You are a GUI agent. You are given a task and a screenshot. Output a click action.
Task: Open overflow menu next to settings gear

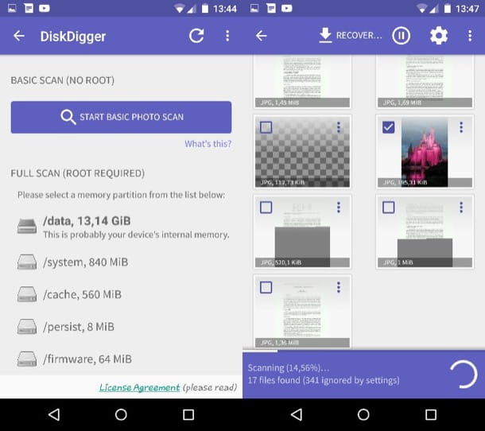pos(470,36)
